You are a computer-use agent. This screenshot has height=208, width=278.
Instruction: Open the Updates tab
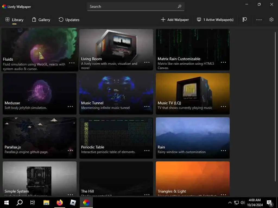tap(69, 19)
